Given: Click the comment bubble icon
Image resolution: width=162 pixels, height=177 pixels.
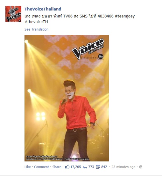Looking at the screenshot, I should [x=85, y=167].
